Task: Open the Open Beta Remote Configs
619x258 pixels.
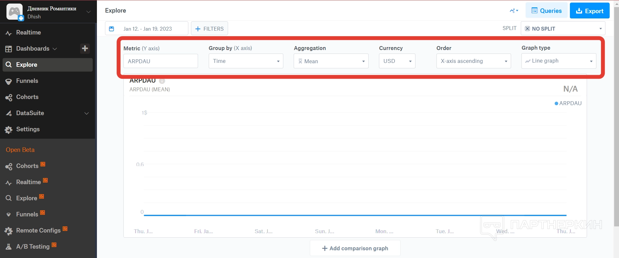Action: click(38, 230)
